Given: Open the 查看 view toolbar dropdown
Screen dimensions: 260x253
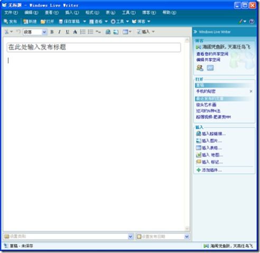Looking at the screenshot, I should [106, 22].
